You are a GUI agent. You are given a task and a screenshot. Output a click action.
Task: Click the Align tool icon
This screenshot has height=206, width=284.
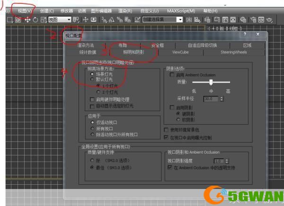tap(197, 19)
